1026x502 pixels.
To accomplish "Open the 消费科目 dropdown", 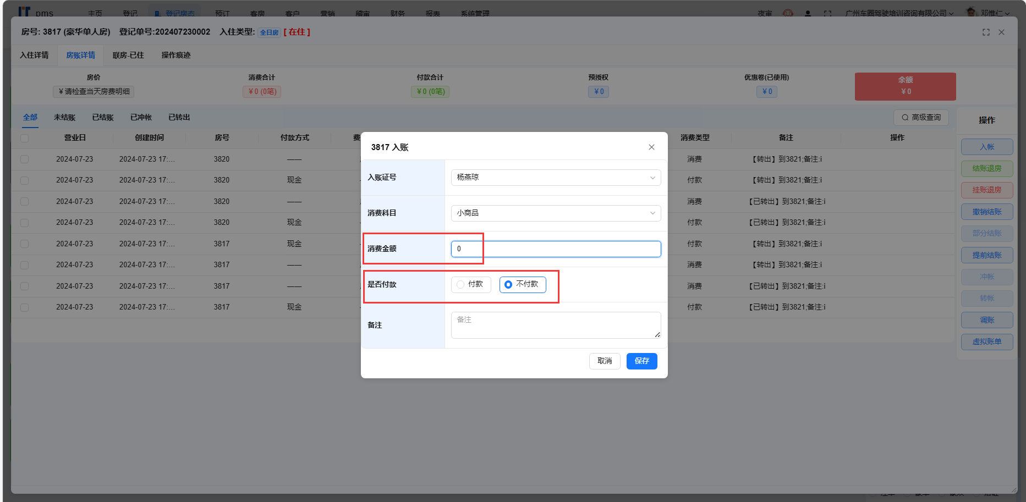I will (556, 213).
